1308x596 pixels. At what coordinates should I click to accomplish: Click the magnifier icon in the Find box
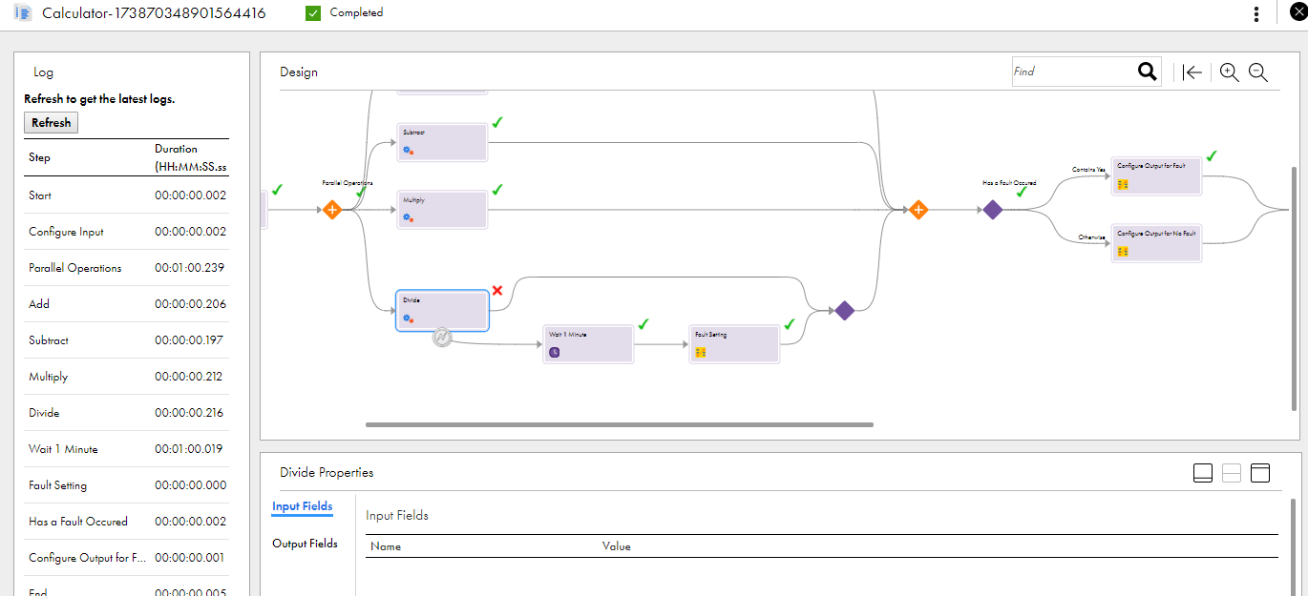click(1147, 71)
